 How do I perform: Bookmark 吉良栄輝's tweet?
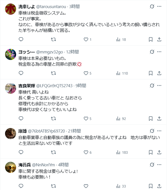tap(150, 119)
